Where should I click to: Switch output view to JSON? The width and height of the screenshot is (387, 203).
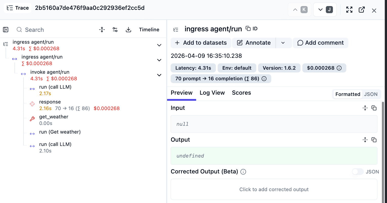point(371,94)
